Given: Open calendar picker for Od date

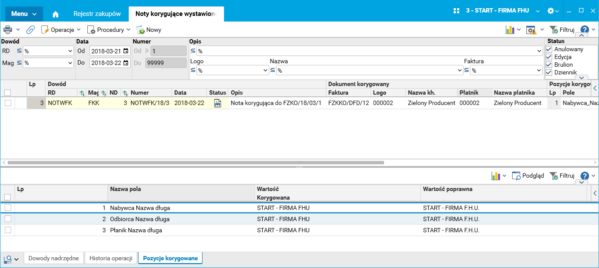Looking at the screenshot, I should [x=126, y=51].
